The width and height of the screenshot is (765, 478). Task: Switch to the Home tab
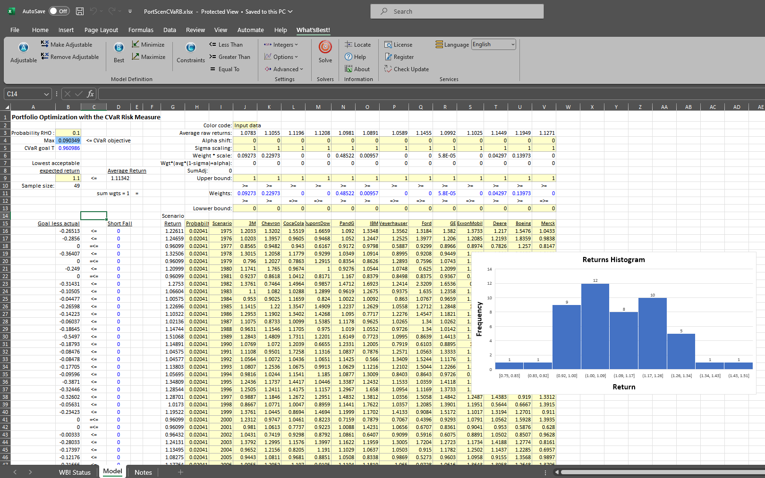point(40,30)
